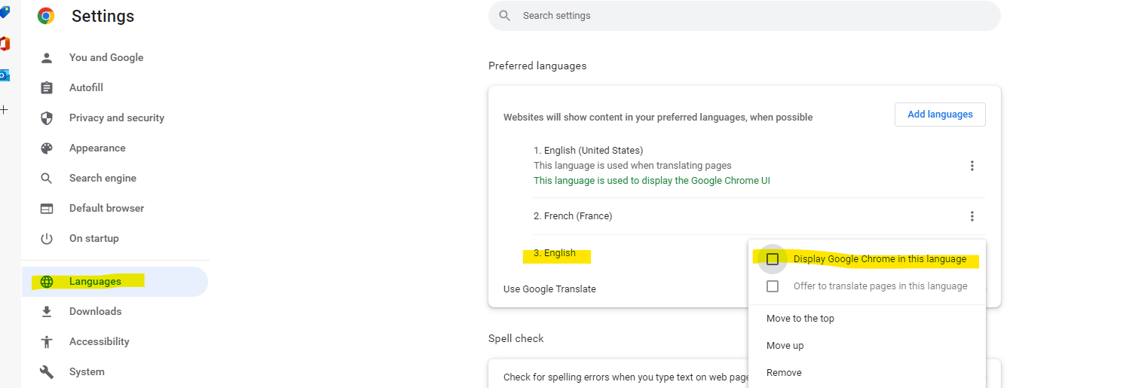Click the Downloads arrow icon
The image size is (1123, 388).
point(47,312)
